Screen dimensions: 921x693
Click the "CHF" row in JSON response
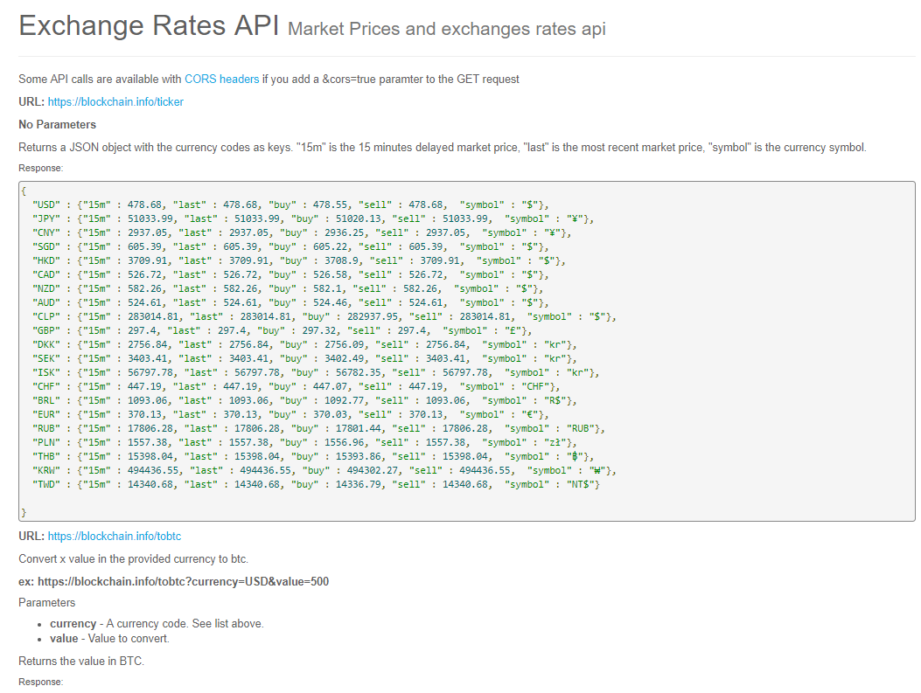coord(296,387)
